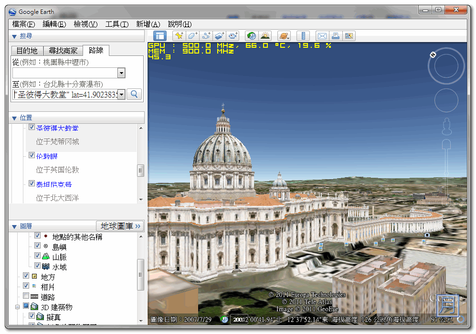Toggle the sidebar panel button
This screenshot has width=476, height=334.
[x=159, y=36]
